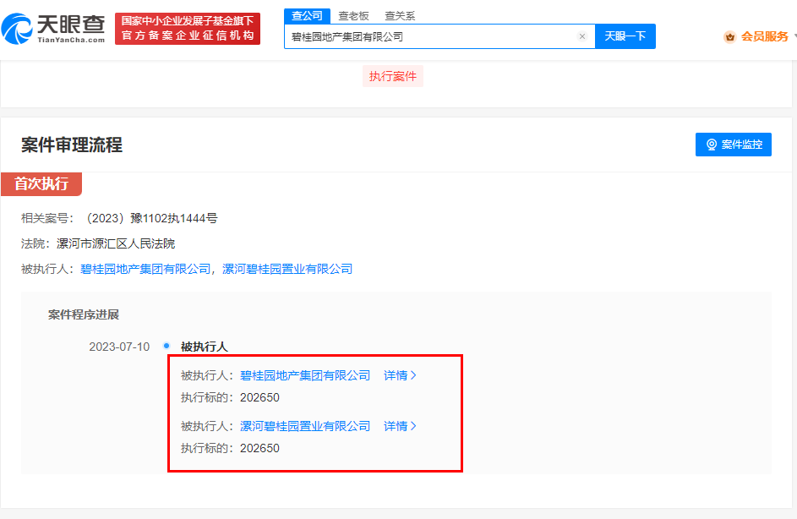Open 详情 for 碧桂园地产集团有限公司

400,375
